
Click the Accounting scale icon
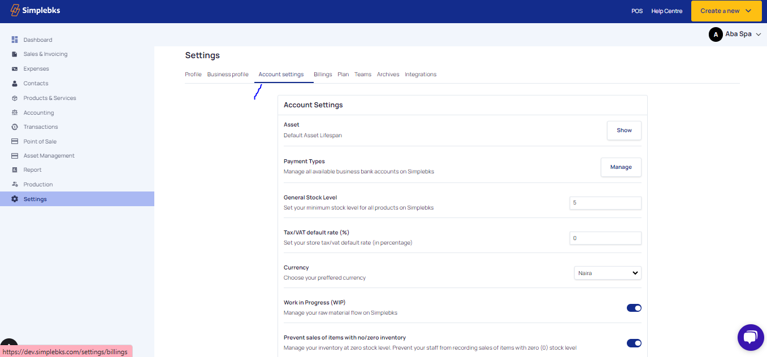15,113
